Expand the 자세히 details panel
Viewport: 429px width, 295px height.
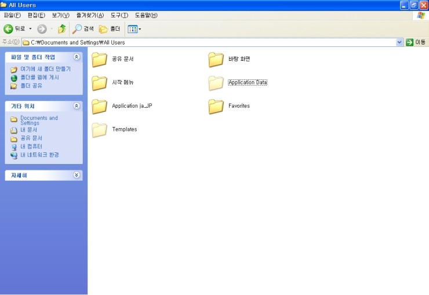click(x=77, y=175)
